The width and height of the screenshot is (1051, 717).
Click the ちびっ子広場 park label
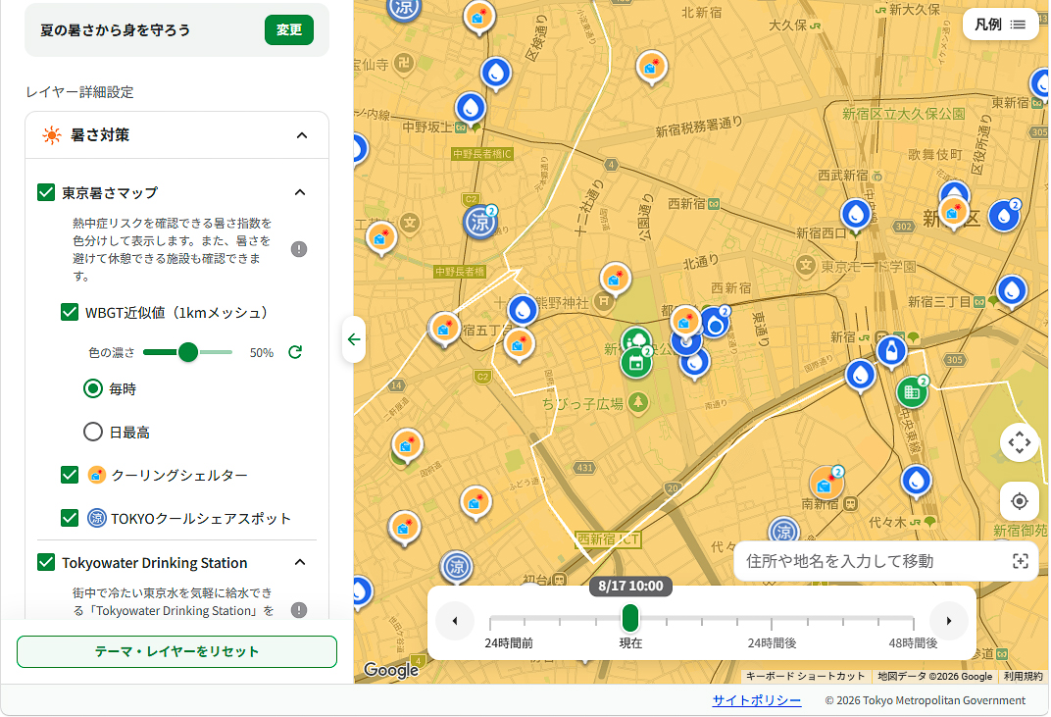(x=582, y=404)
